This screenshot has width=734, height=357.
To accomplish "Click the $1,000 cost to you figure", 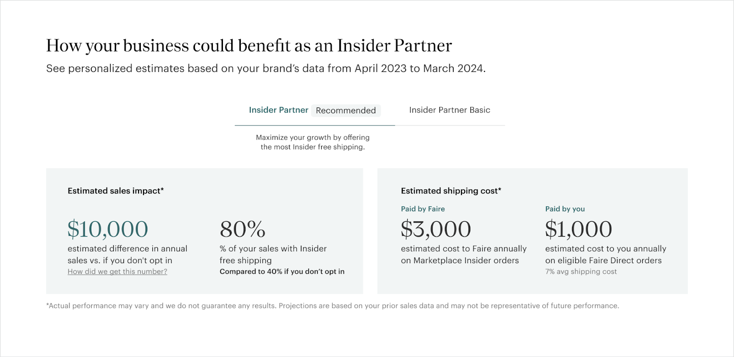I will tap(578, 229).
